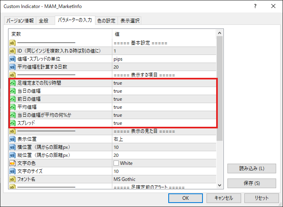Click the 123 icon beside 表示位置
The height and width of the screenshot is (207, 283).
[x=12, y=139]
